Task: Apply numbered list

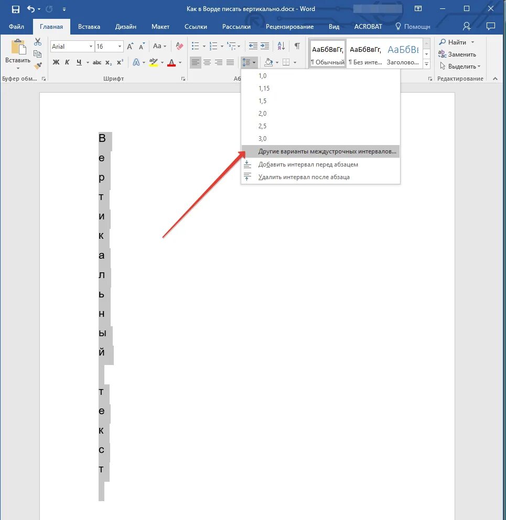Action: click(213, 46)
